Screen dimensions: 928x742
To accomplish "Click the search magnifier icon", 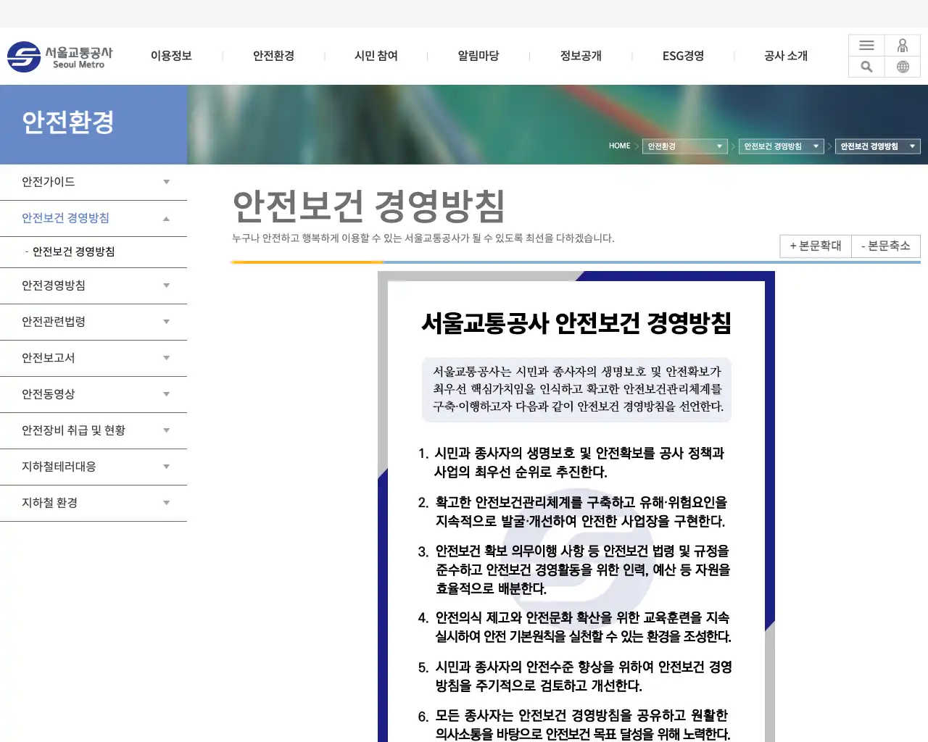I will tap(866, 67).
